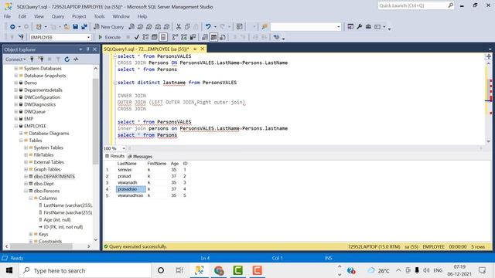Collapse the Tables folder node
495x278 pixels.
pyautogui.click(x=21, y=141)
